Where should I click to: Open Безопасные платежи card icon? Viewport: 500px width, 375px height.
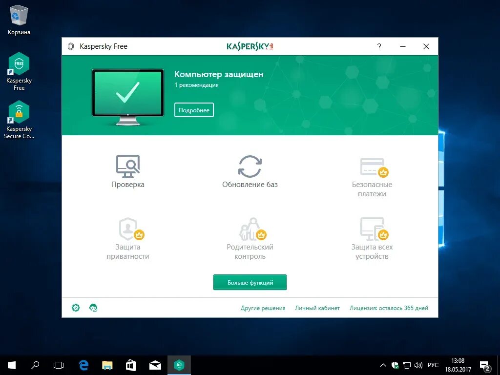[x=374, y=167]
